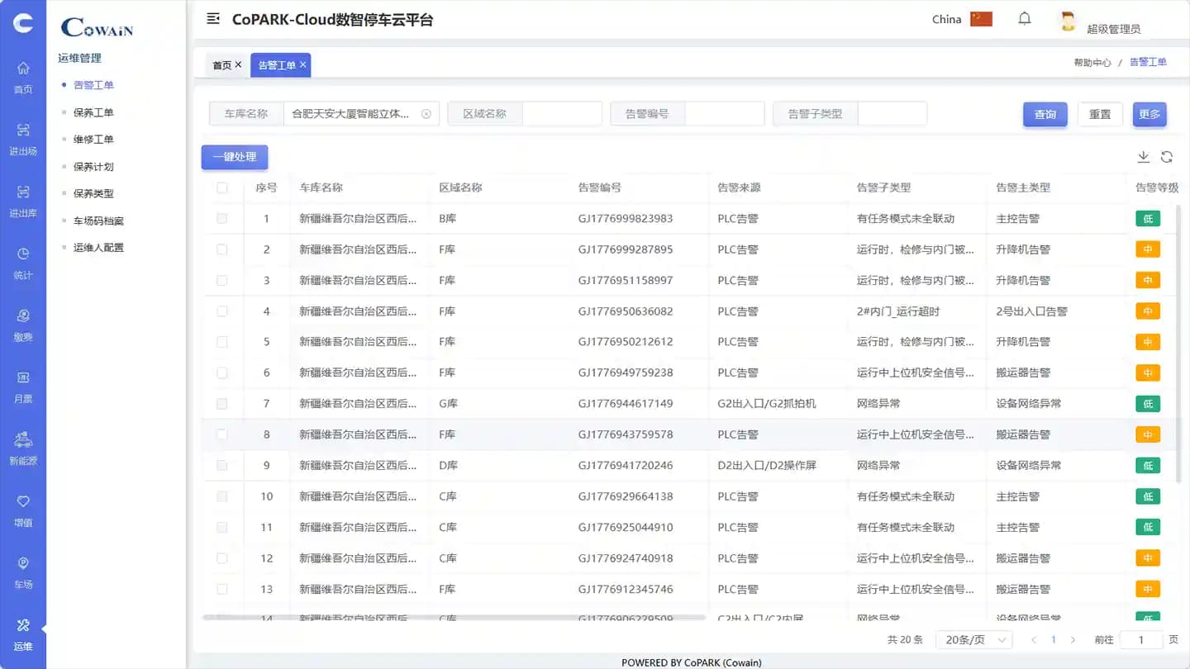
Task: Select 保养计划 in the side menu
Action: pos(93,167)
